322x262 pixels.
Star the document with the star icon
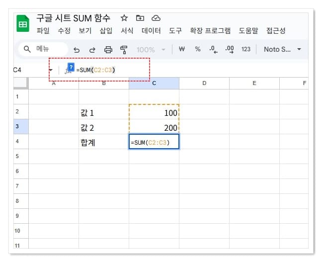[x=124, y=18]
